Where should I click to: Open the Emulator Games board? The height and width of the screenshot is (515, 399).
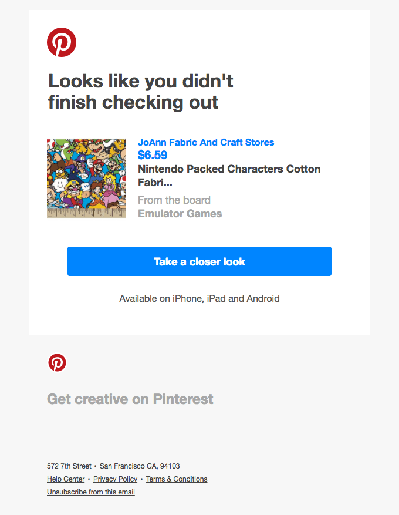180,214
